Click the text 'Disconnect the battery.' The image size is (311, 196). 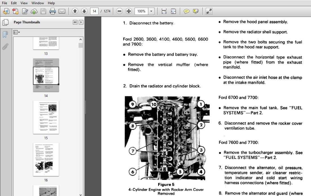pyautogui.click(x=152, y=23)
